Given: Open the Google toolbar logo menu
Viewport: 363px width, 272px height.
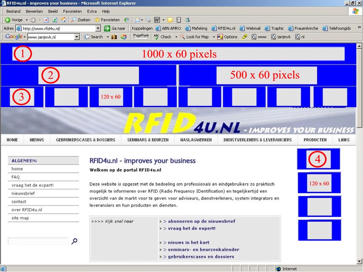Looking at the screenshot, I should click(x=15, y=36).
